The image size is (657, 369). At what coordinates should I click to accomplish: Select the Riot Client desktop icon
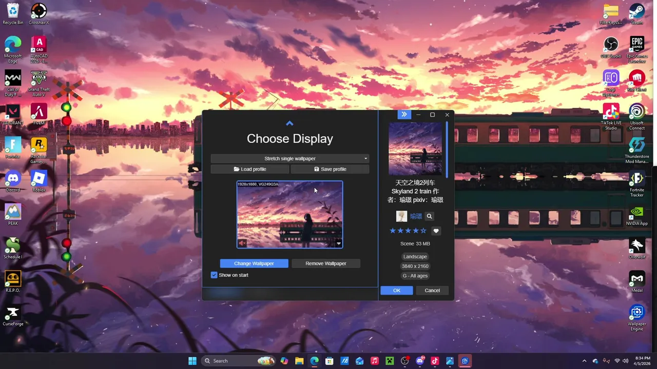637,80
